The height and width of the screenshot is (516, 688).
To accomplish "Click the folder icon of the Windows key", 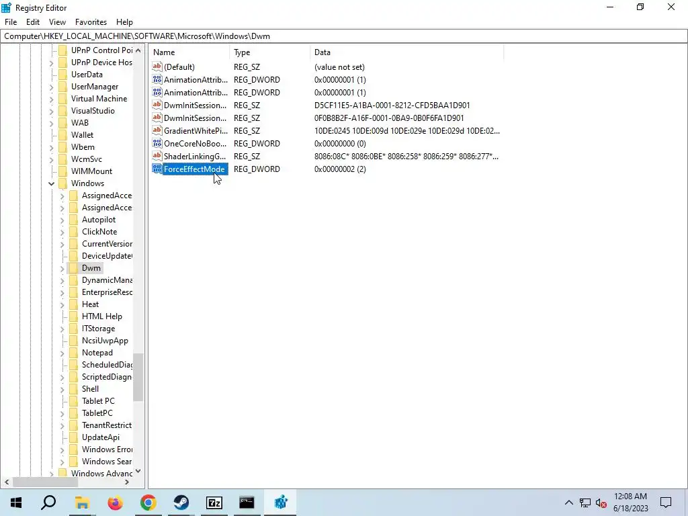I will 62,183.
